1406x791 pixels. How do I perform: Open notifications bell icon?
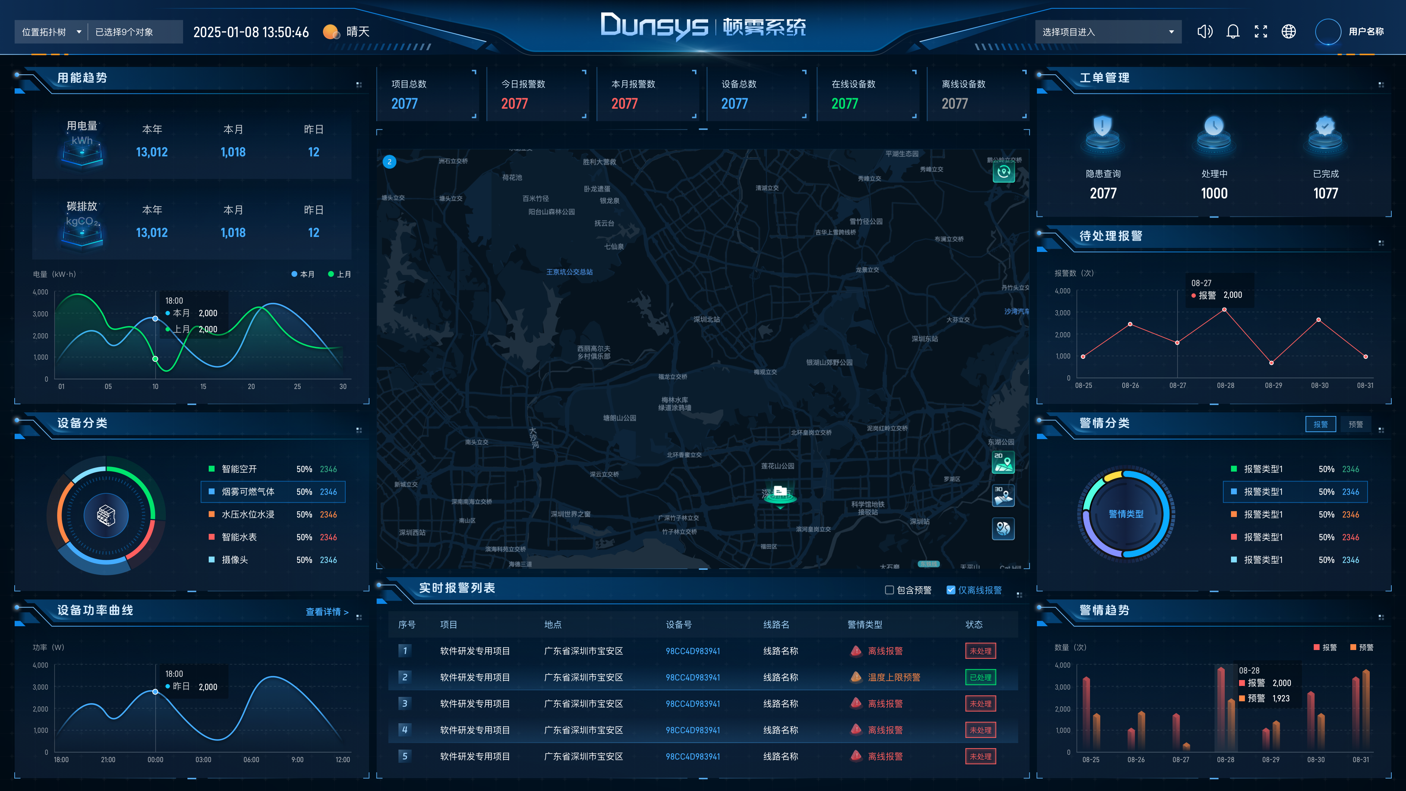[1233, 31]
